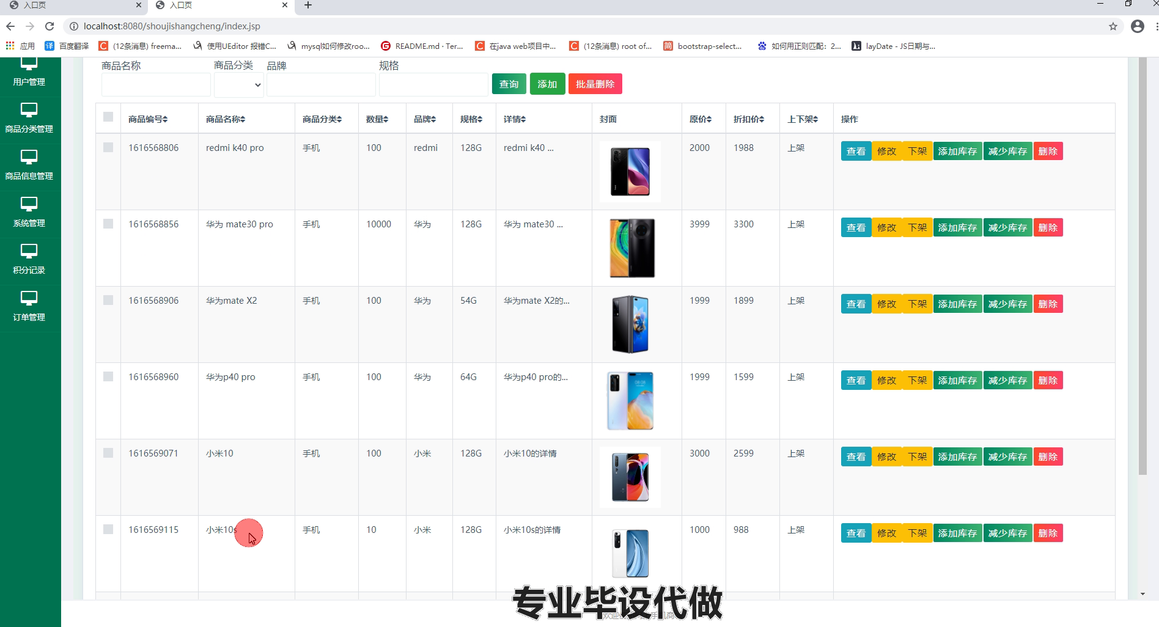Sort by 原价 column
This screenshot has width=1159, height=627.
click(701, 119)
